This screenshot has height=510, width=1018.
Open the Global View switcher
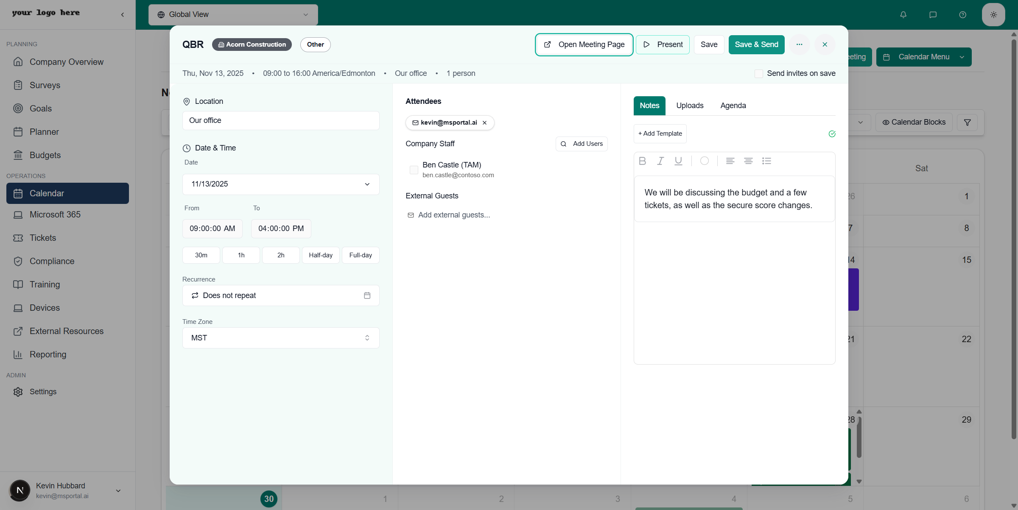coord(233,14)
